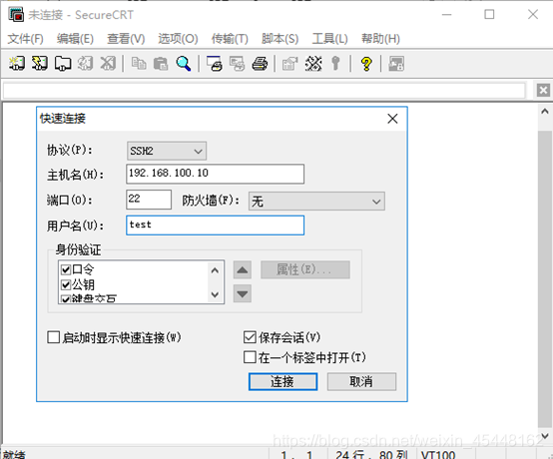
Task: Click the 取消 button
Action: (x=361, y=382)
